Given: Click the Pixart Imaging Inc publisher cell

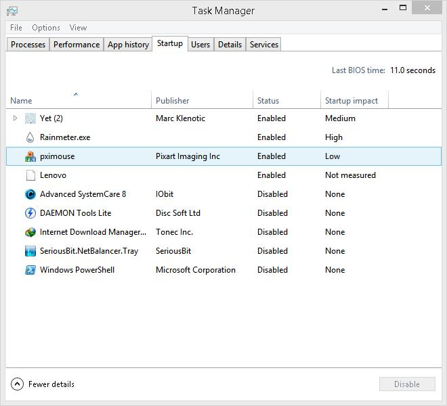Looking at the screenshot, I should tap(188, 156).
